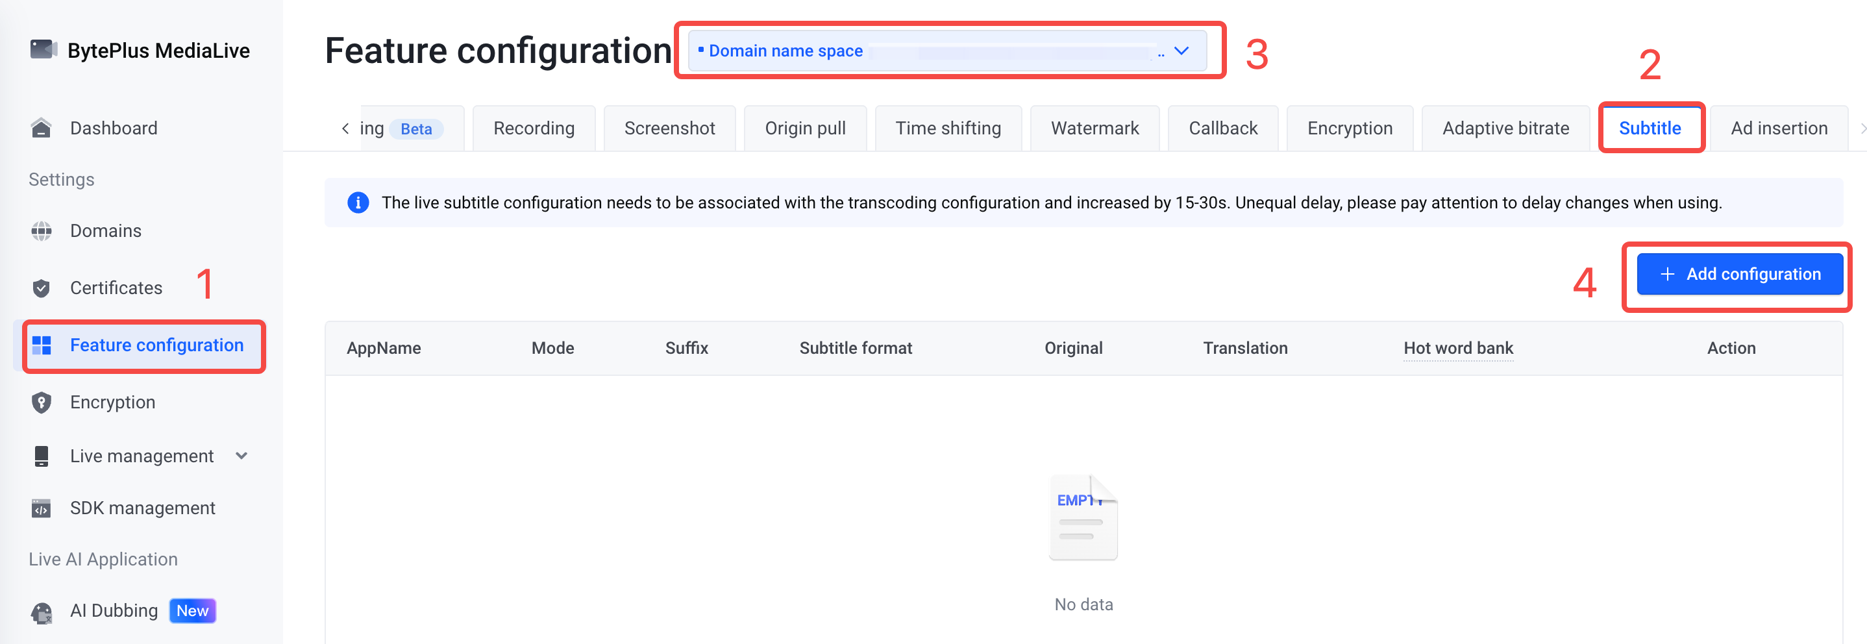Click the Hot word bank column header

point(1458,349)
